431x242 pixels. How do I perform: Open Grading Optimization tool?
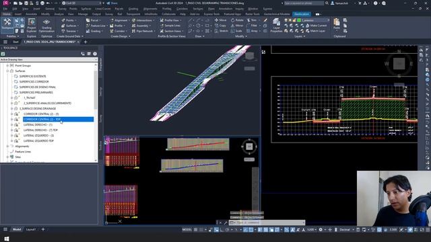[46, 26]
